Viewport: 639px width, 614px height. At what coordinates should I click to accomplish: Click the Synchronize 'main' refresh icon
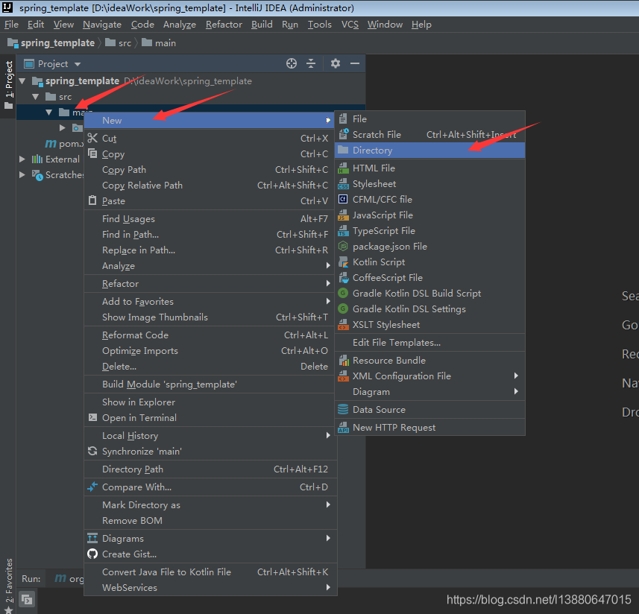click(93, 451)
